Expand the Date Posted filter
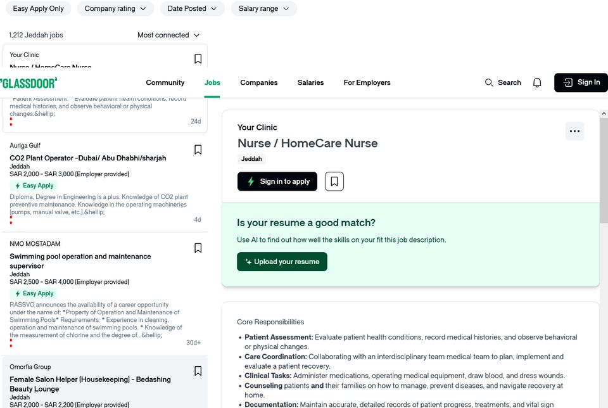The height and width of the screenshot is (408, 608). tap(193, 8)
